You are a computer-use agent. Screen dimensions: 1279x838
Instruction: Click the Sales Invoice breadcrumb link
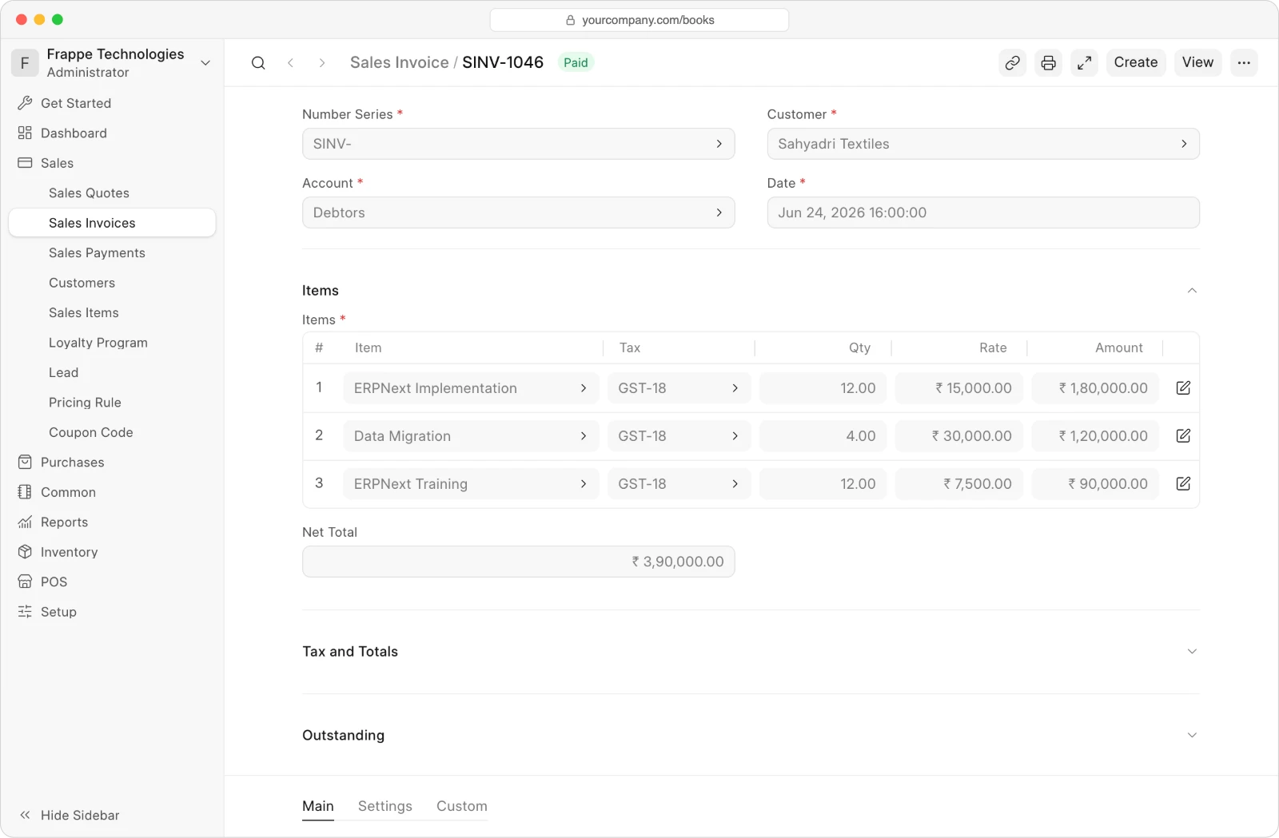pyautogui.click(x=399, y=62)
